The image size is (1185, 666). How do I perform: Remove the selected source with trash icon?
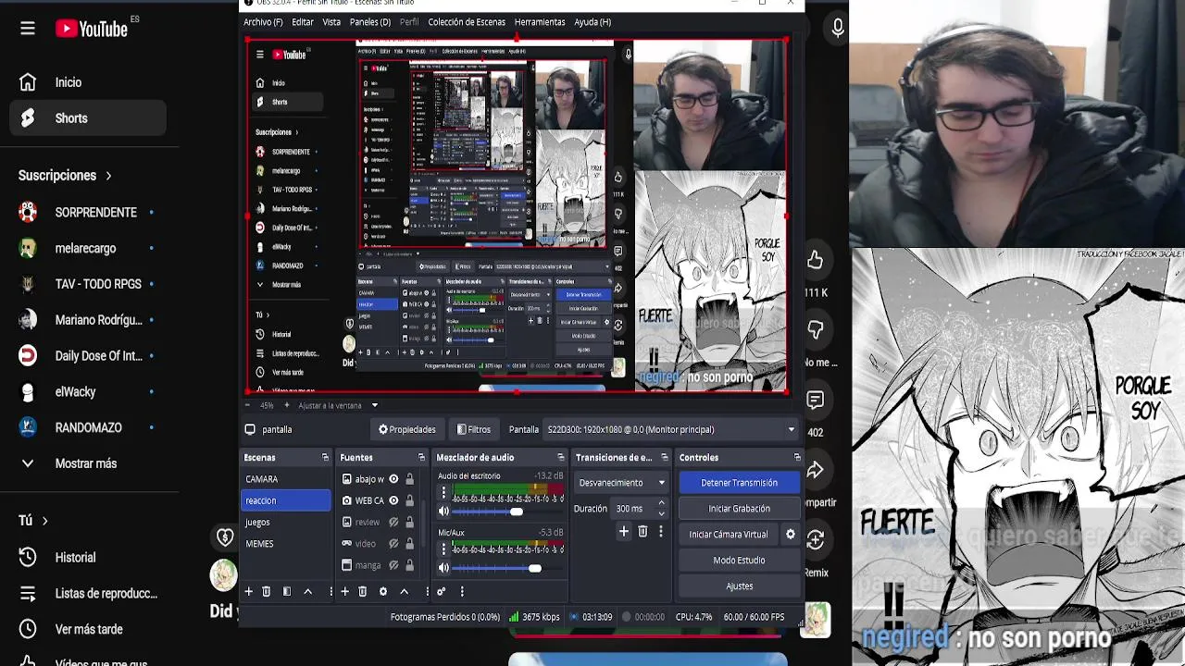(x=362, y=591)
